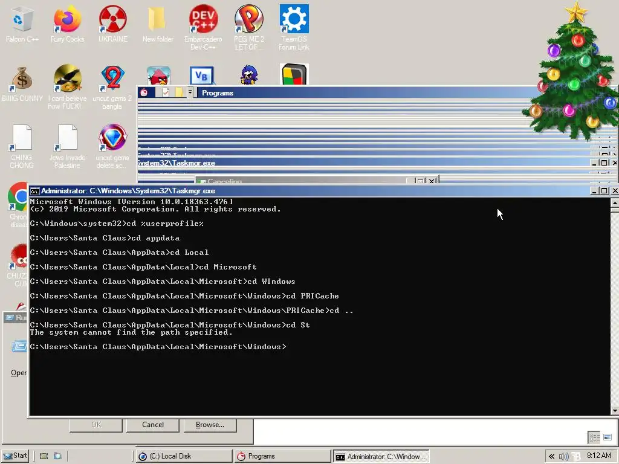Open the Start menu

(15, 456)
